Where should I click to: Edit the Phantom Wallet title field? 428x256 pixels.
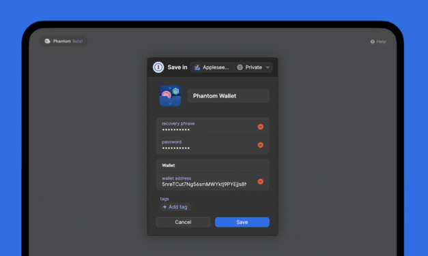coord(228,96)
